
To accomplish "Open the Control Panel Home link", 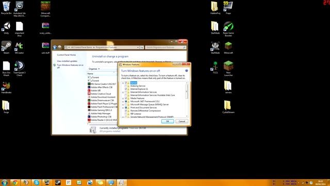I will (67, 55).
